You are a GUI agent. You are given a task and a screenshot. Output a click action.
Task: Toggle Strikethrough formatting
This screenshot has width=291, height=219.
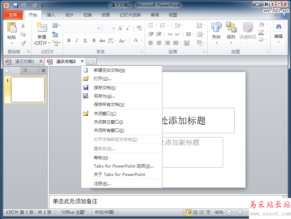102,41
